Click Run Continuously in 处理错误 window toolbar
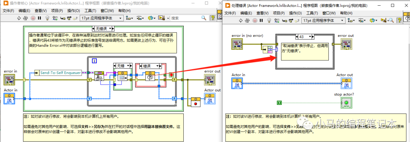 coord(248,21)
